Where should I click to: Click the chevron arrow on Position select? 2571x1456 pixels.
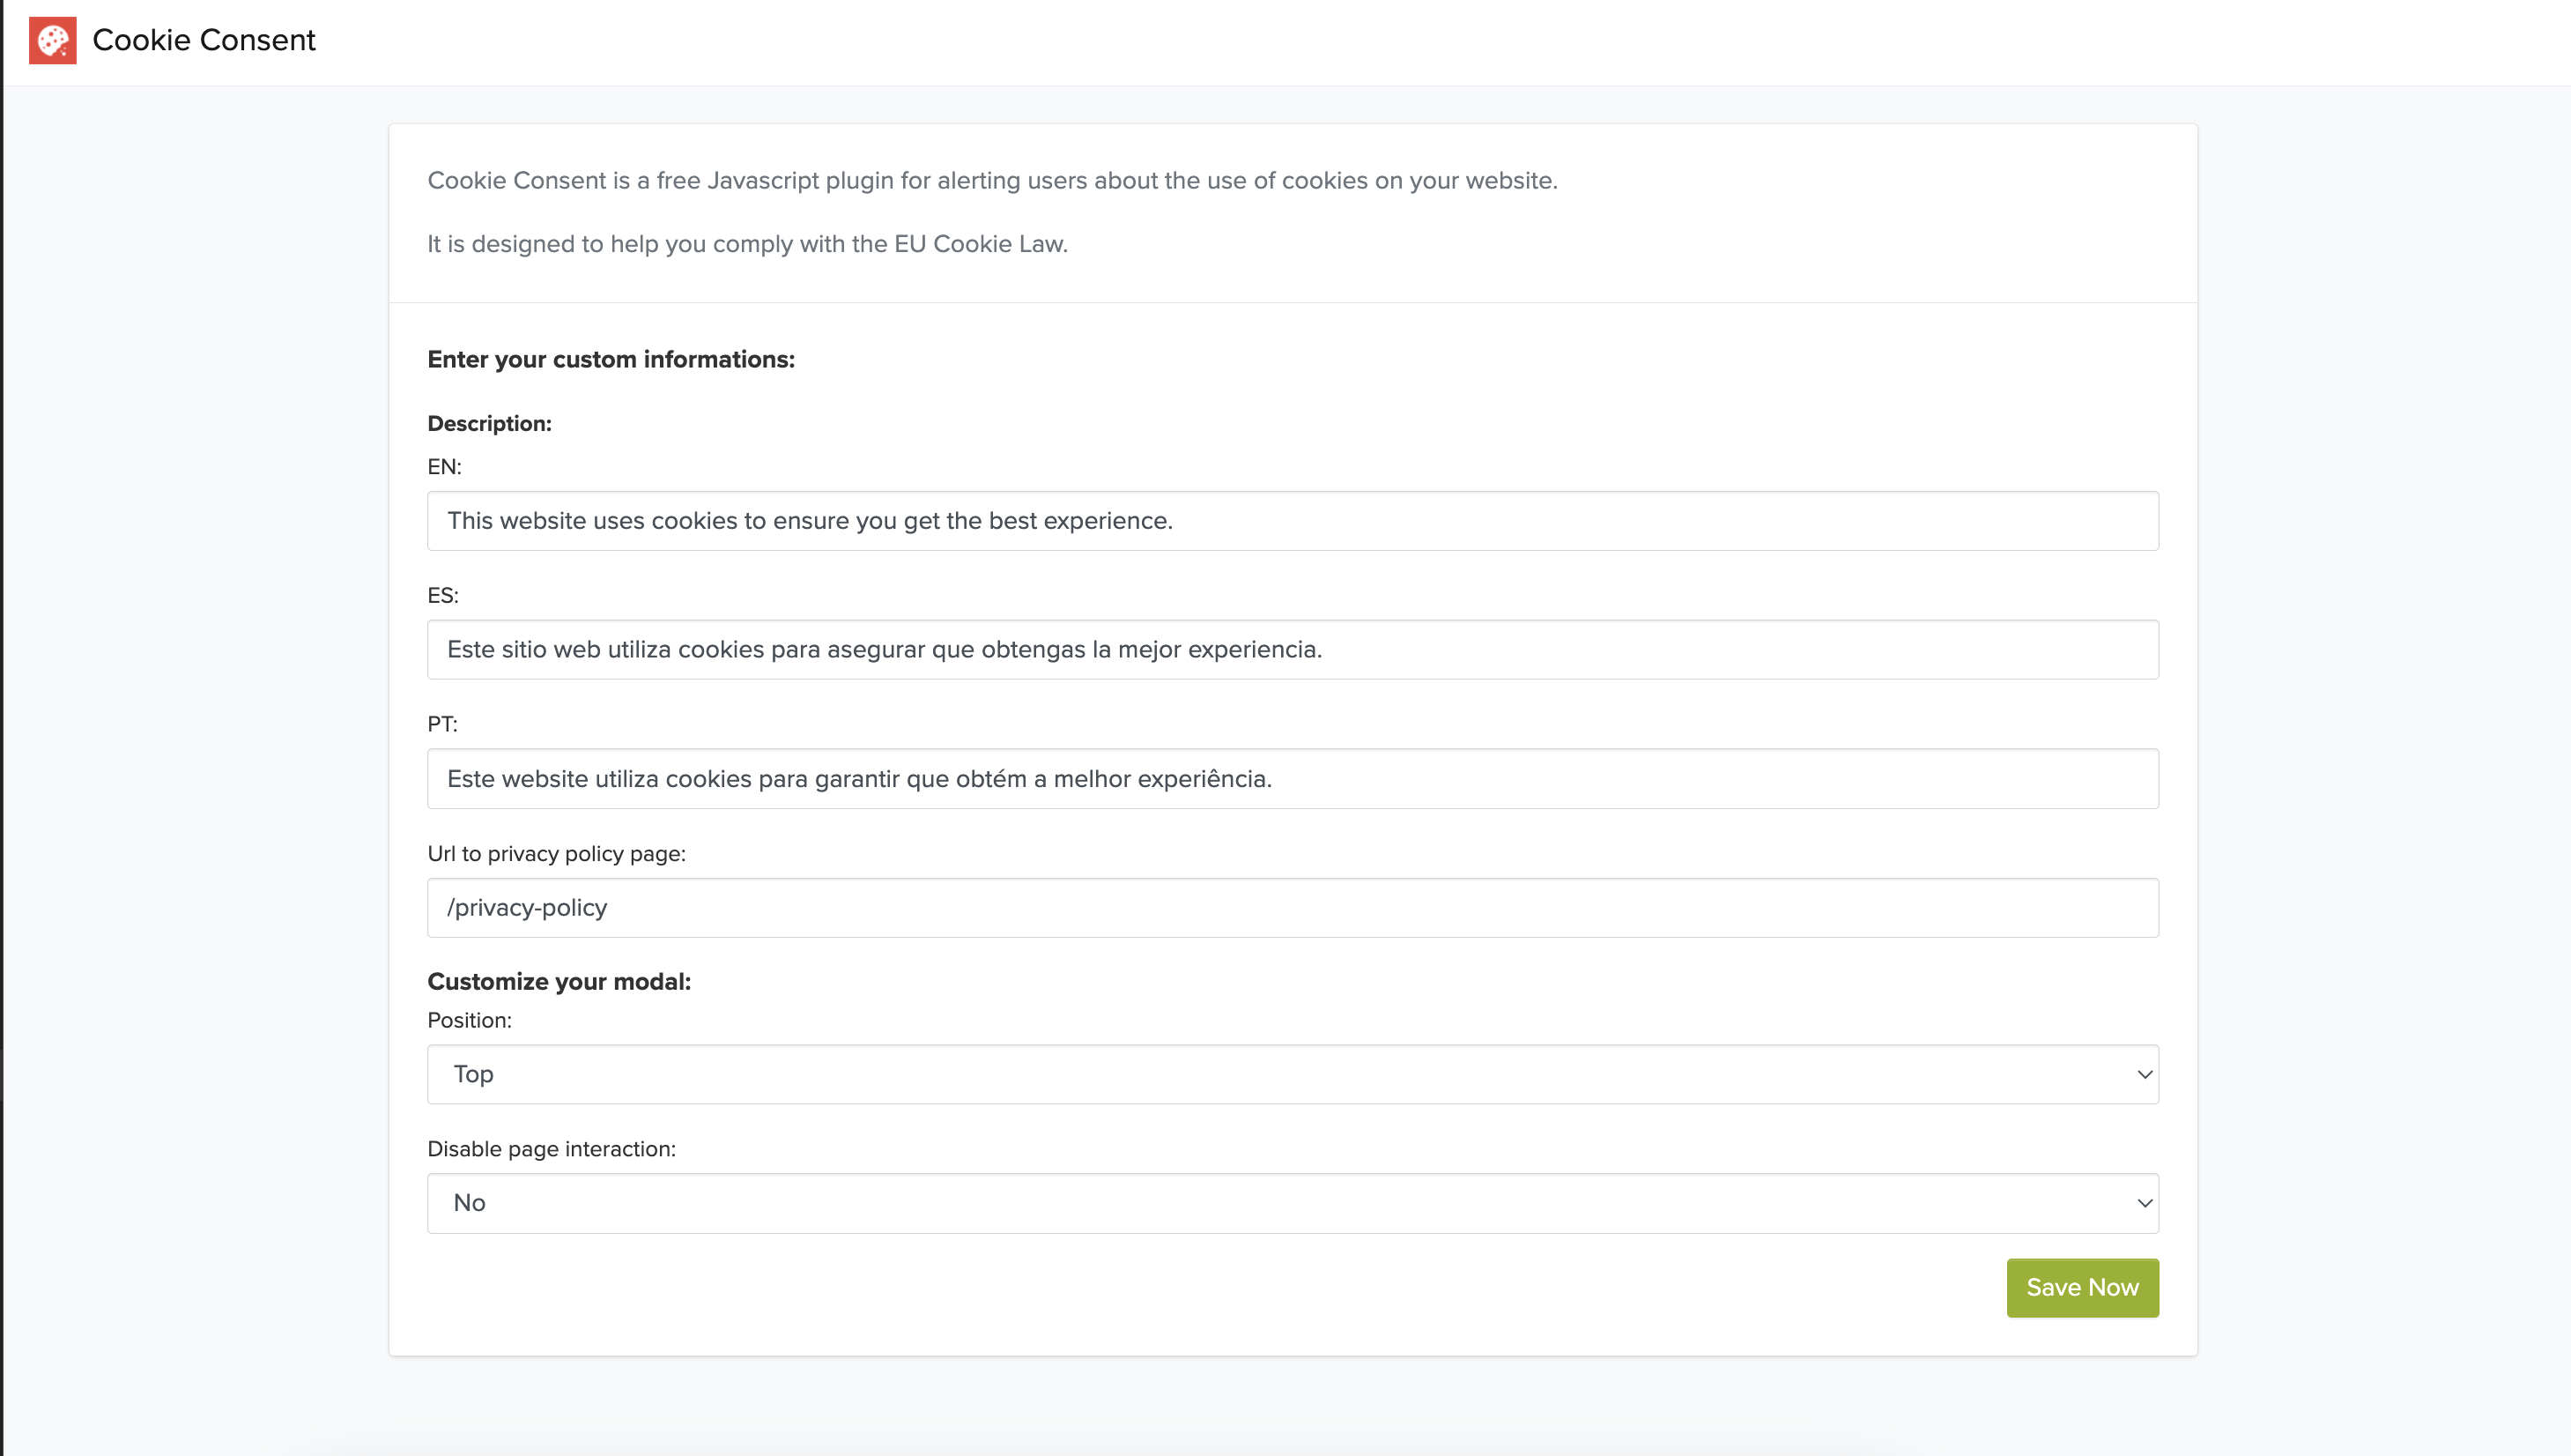(x=2145, y=1075)
